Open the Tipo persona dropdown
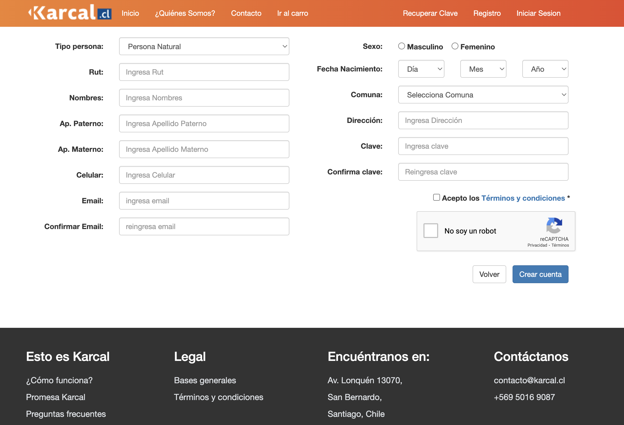 tap(204, 46)
